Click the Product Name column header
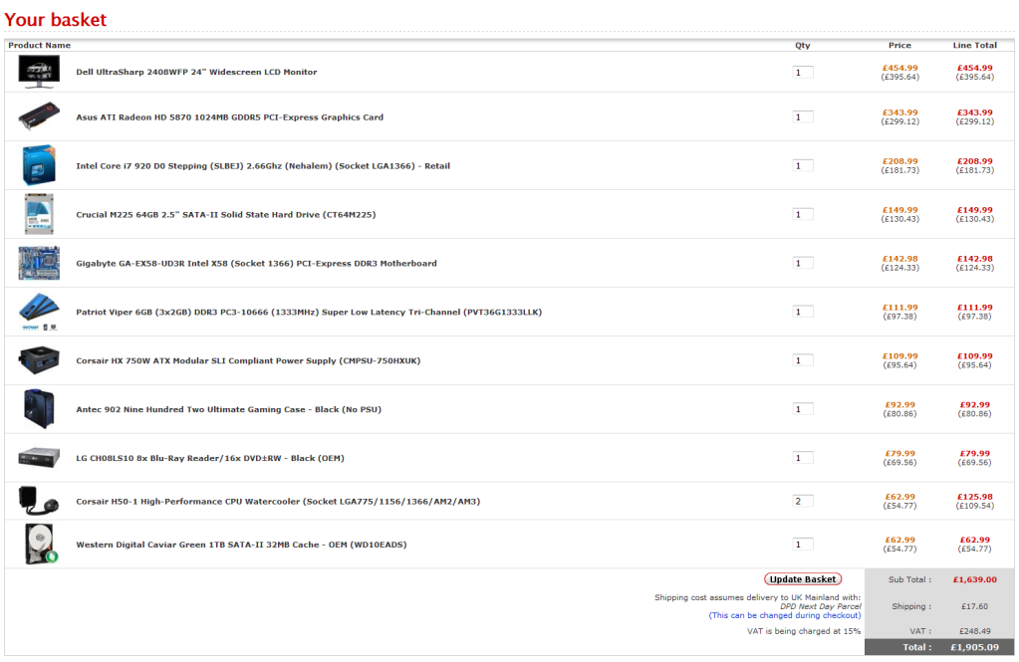The image size is (1019, 662). [40, 46]
